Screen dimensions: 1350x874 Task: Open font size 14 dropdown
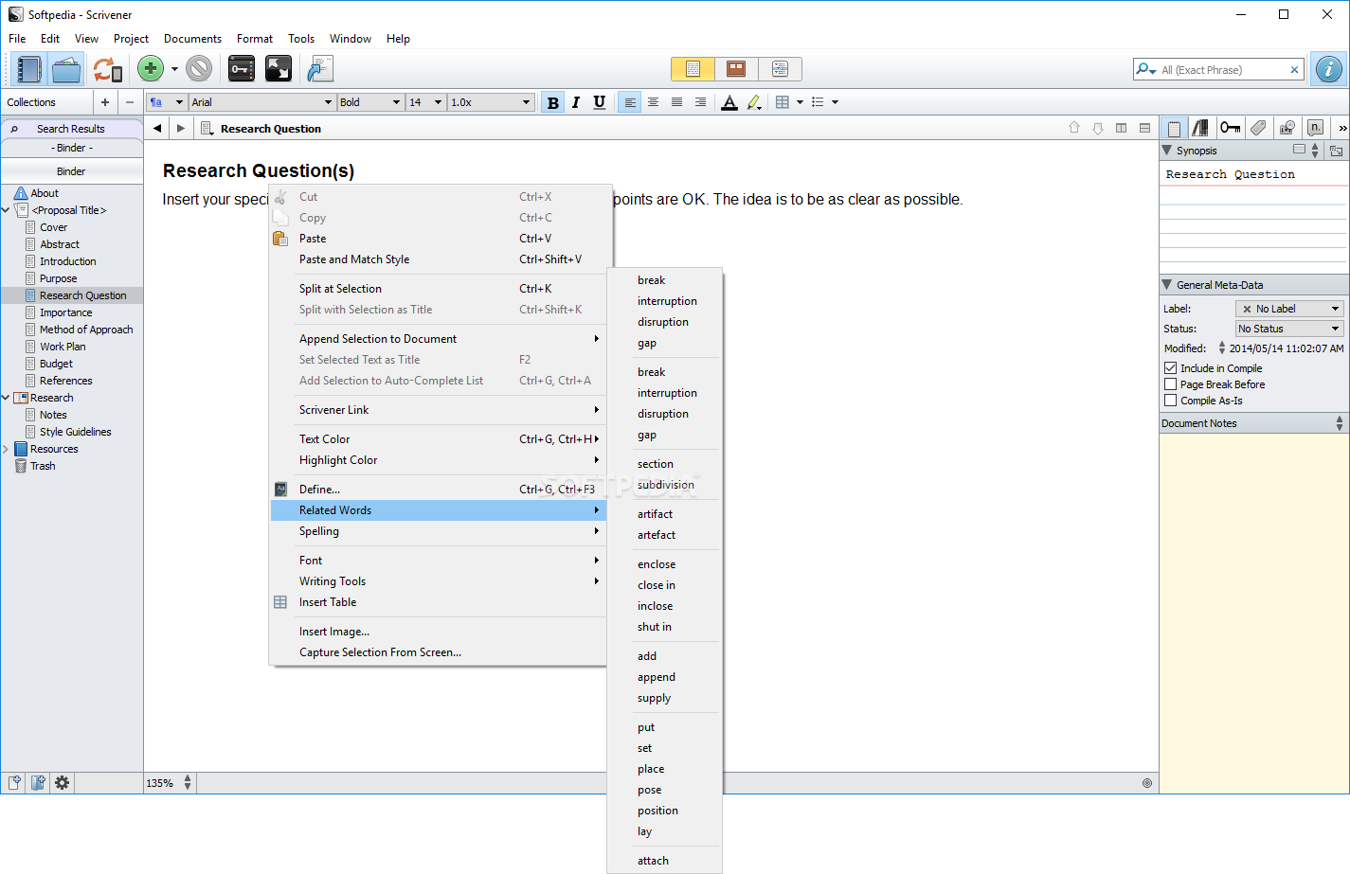(x=426, y=102)
